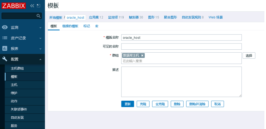The width and height of the screenshot is (266, 129).
Task: Open 动作 in sidebar
Action: (x=25, y=101)
